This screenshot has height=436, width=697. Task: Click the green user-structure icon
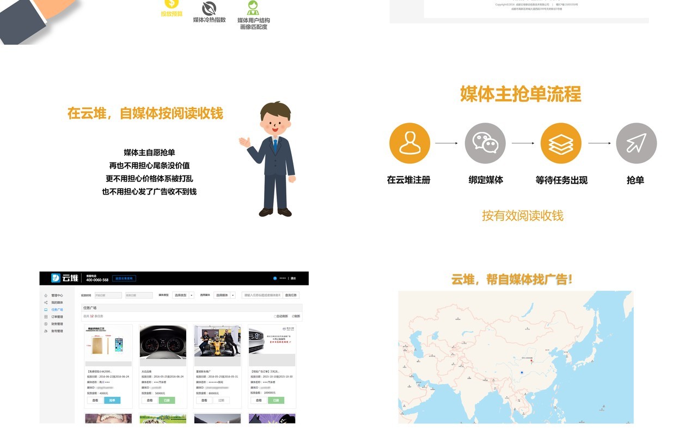tap(253, 8)
